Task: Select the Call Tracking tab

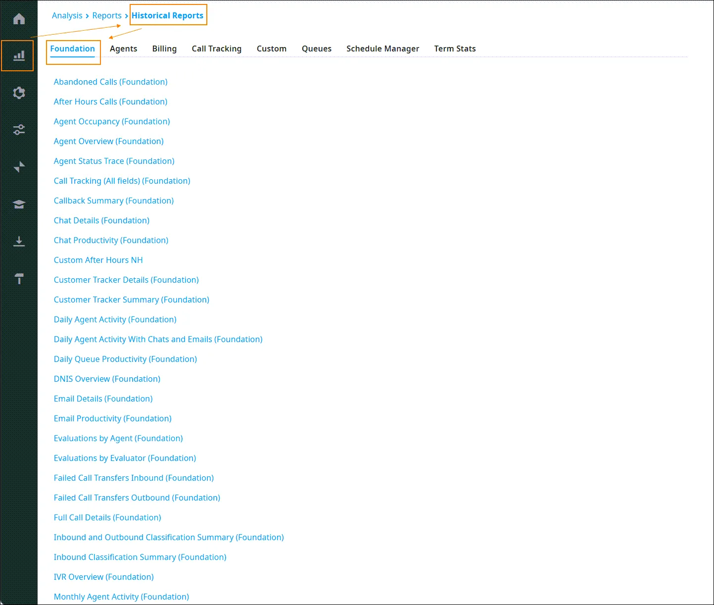Action: point(217,49)
